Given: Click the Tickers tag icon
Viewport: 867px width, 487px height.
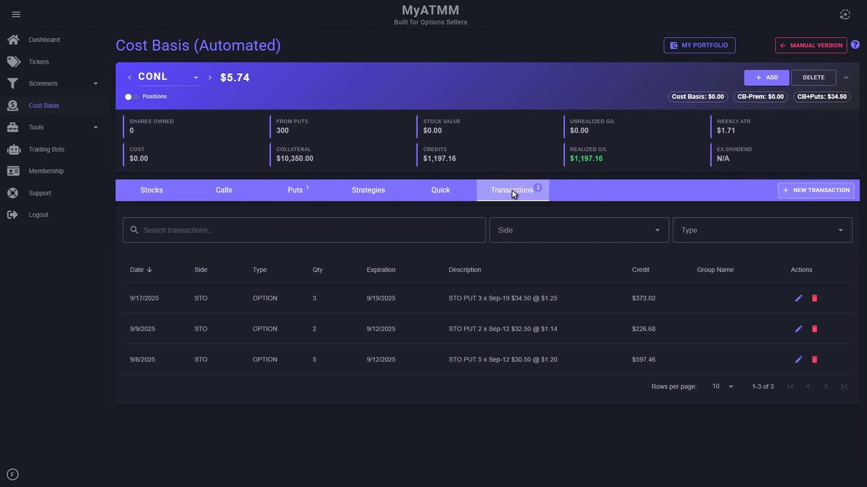Looking at the screenshot, I should [x=13, y=62].
